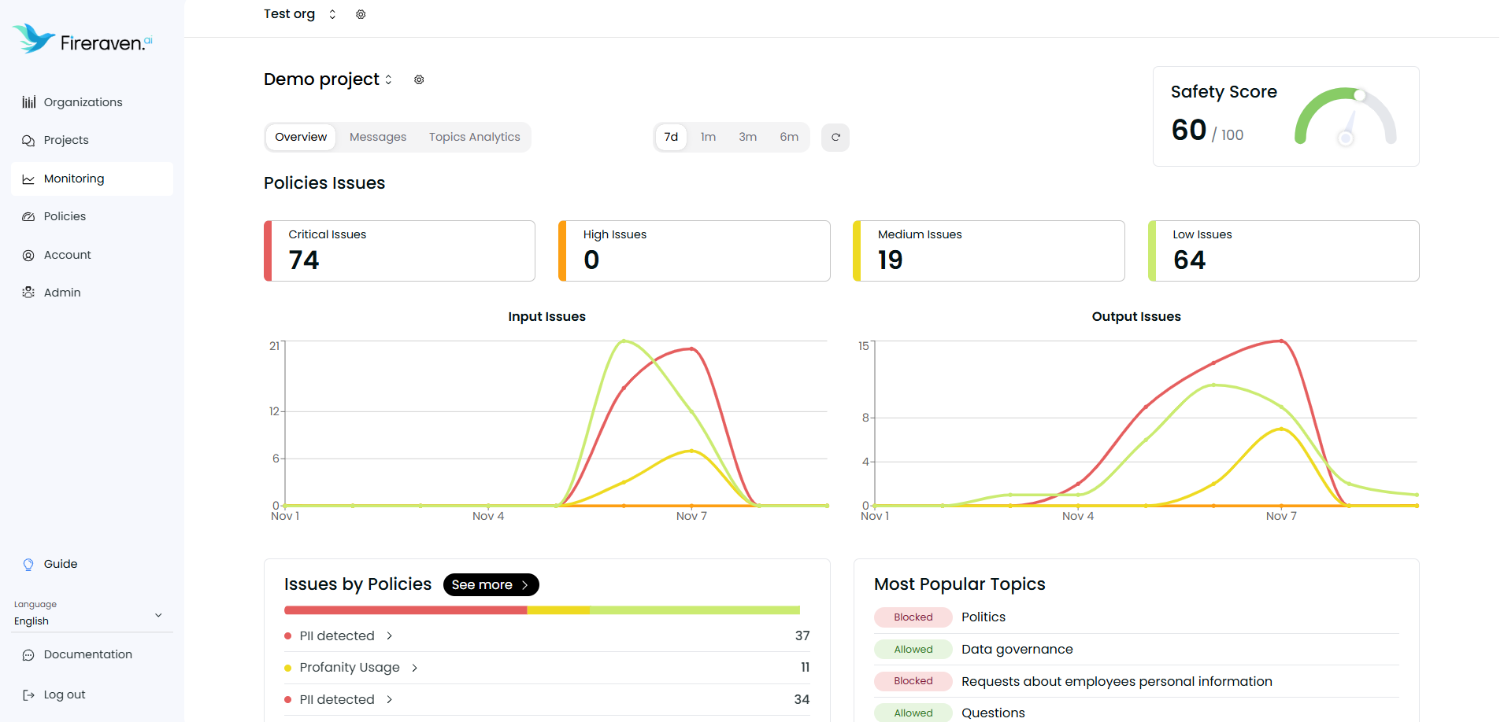Click the See more button
This screenshot has height=722, width=1504.
tap(491, 584)
